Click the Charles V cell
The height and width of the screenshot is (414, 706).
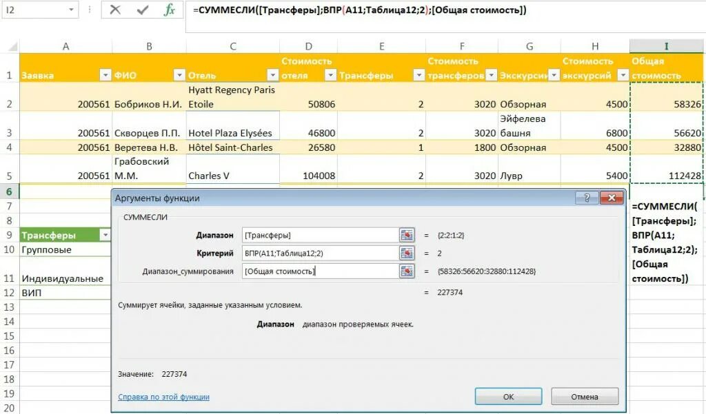[233, 169]
